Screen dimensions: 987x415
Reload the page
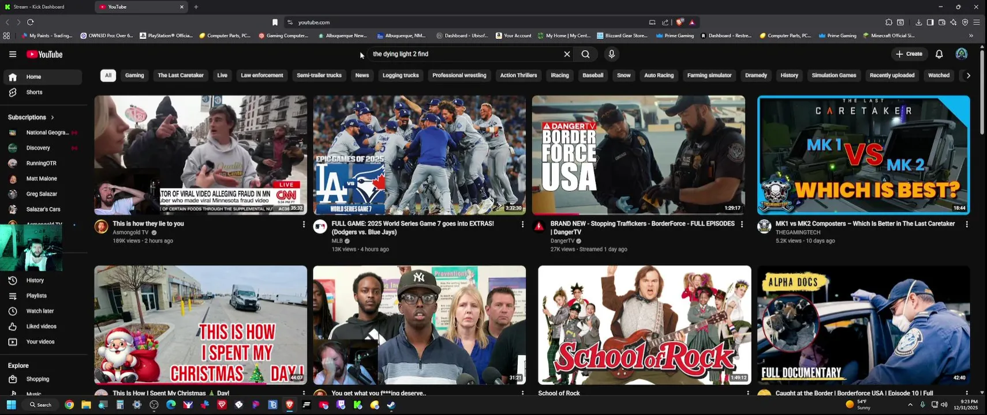coord(30,22)
